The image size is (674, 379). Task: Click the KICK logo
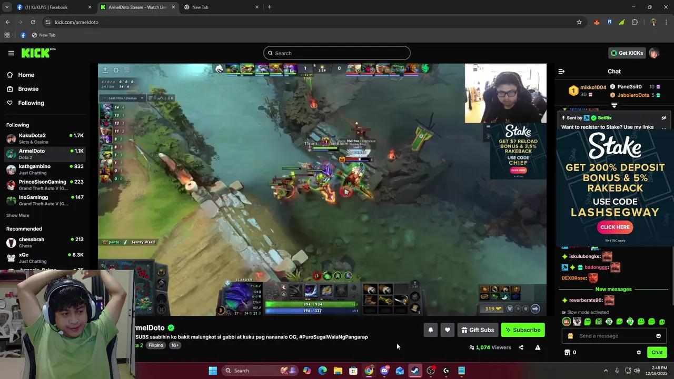click(x=38, y=53)
